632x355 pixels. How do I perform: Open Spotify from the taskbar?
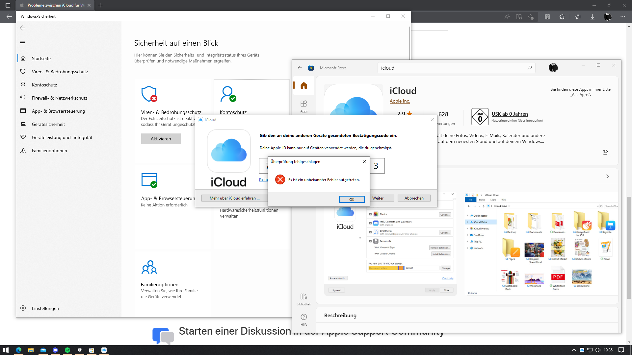(x=67, y=350)
